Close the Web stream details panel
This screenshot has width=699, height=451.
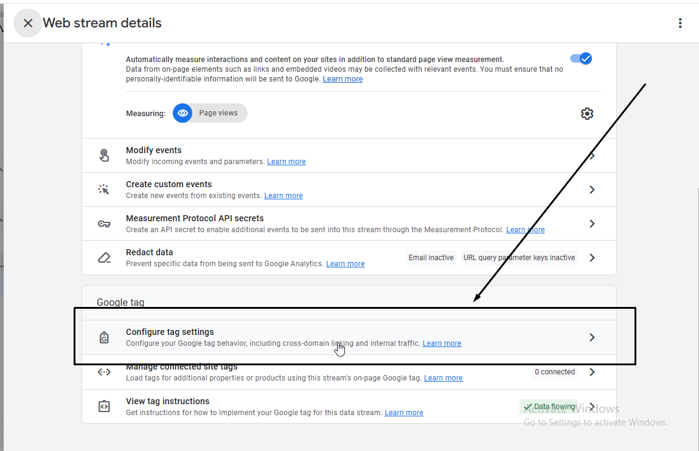tap(27, 23)
